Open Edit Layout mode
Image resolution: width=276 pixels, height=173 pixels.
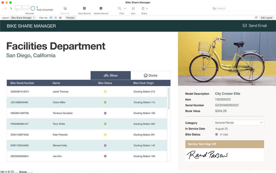267,18
